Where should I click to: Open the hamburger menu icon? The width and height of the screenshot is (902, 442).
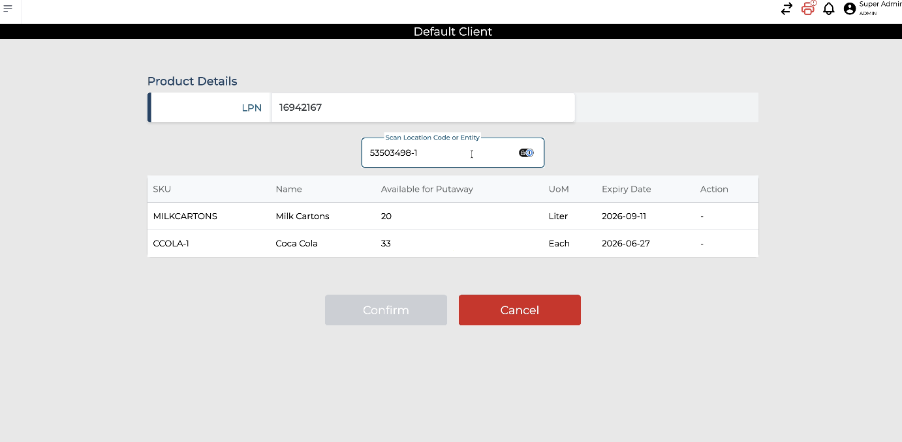click(x=8, y=8)
